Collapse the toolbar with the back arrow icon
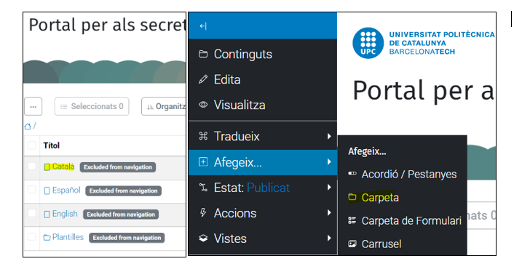 pos(203,26)
